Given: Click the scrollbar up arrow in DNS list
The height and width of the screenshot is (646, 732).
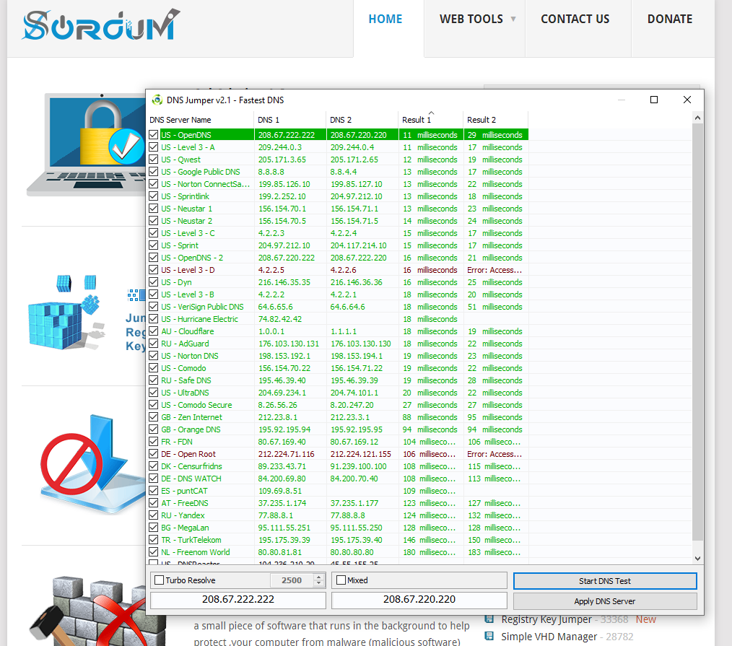Looking at the screenshot, I should tap(697, 118).
